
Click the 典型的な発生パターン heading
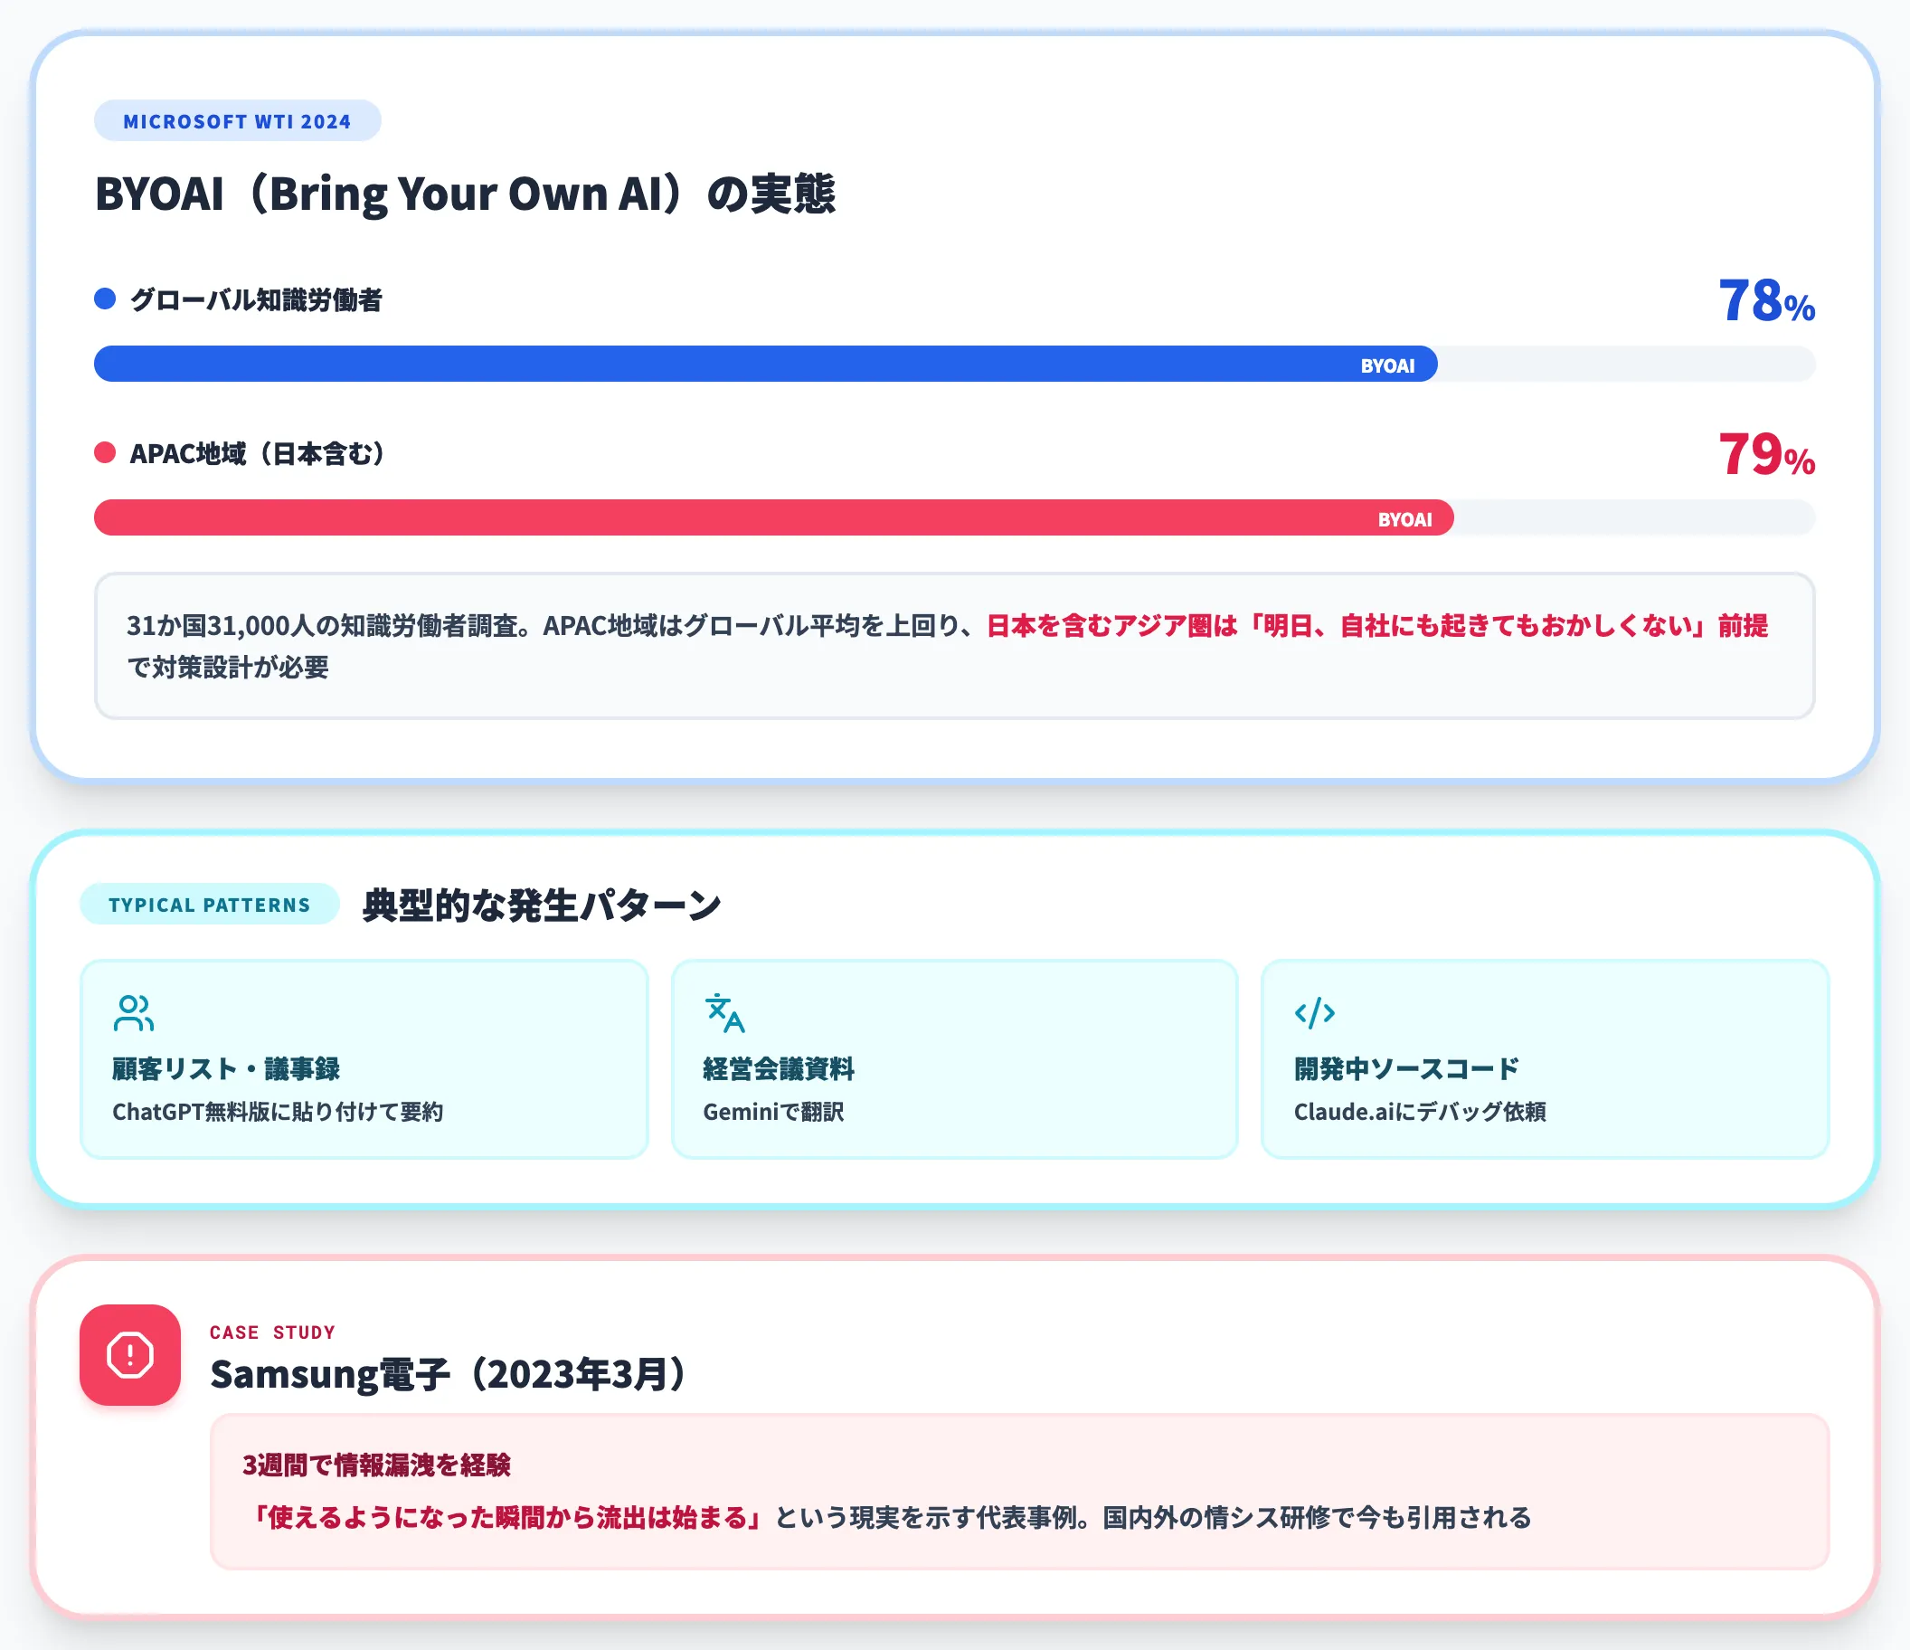tap(542, 906)
